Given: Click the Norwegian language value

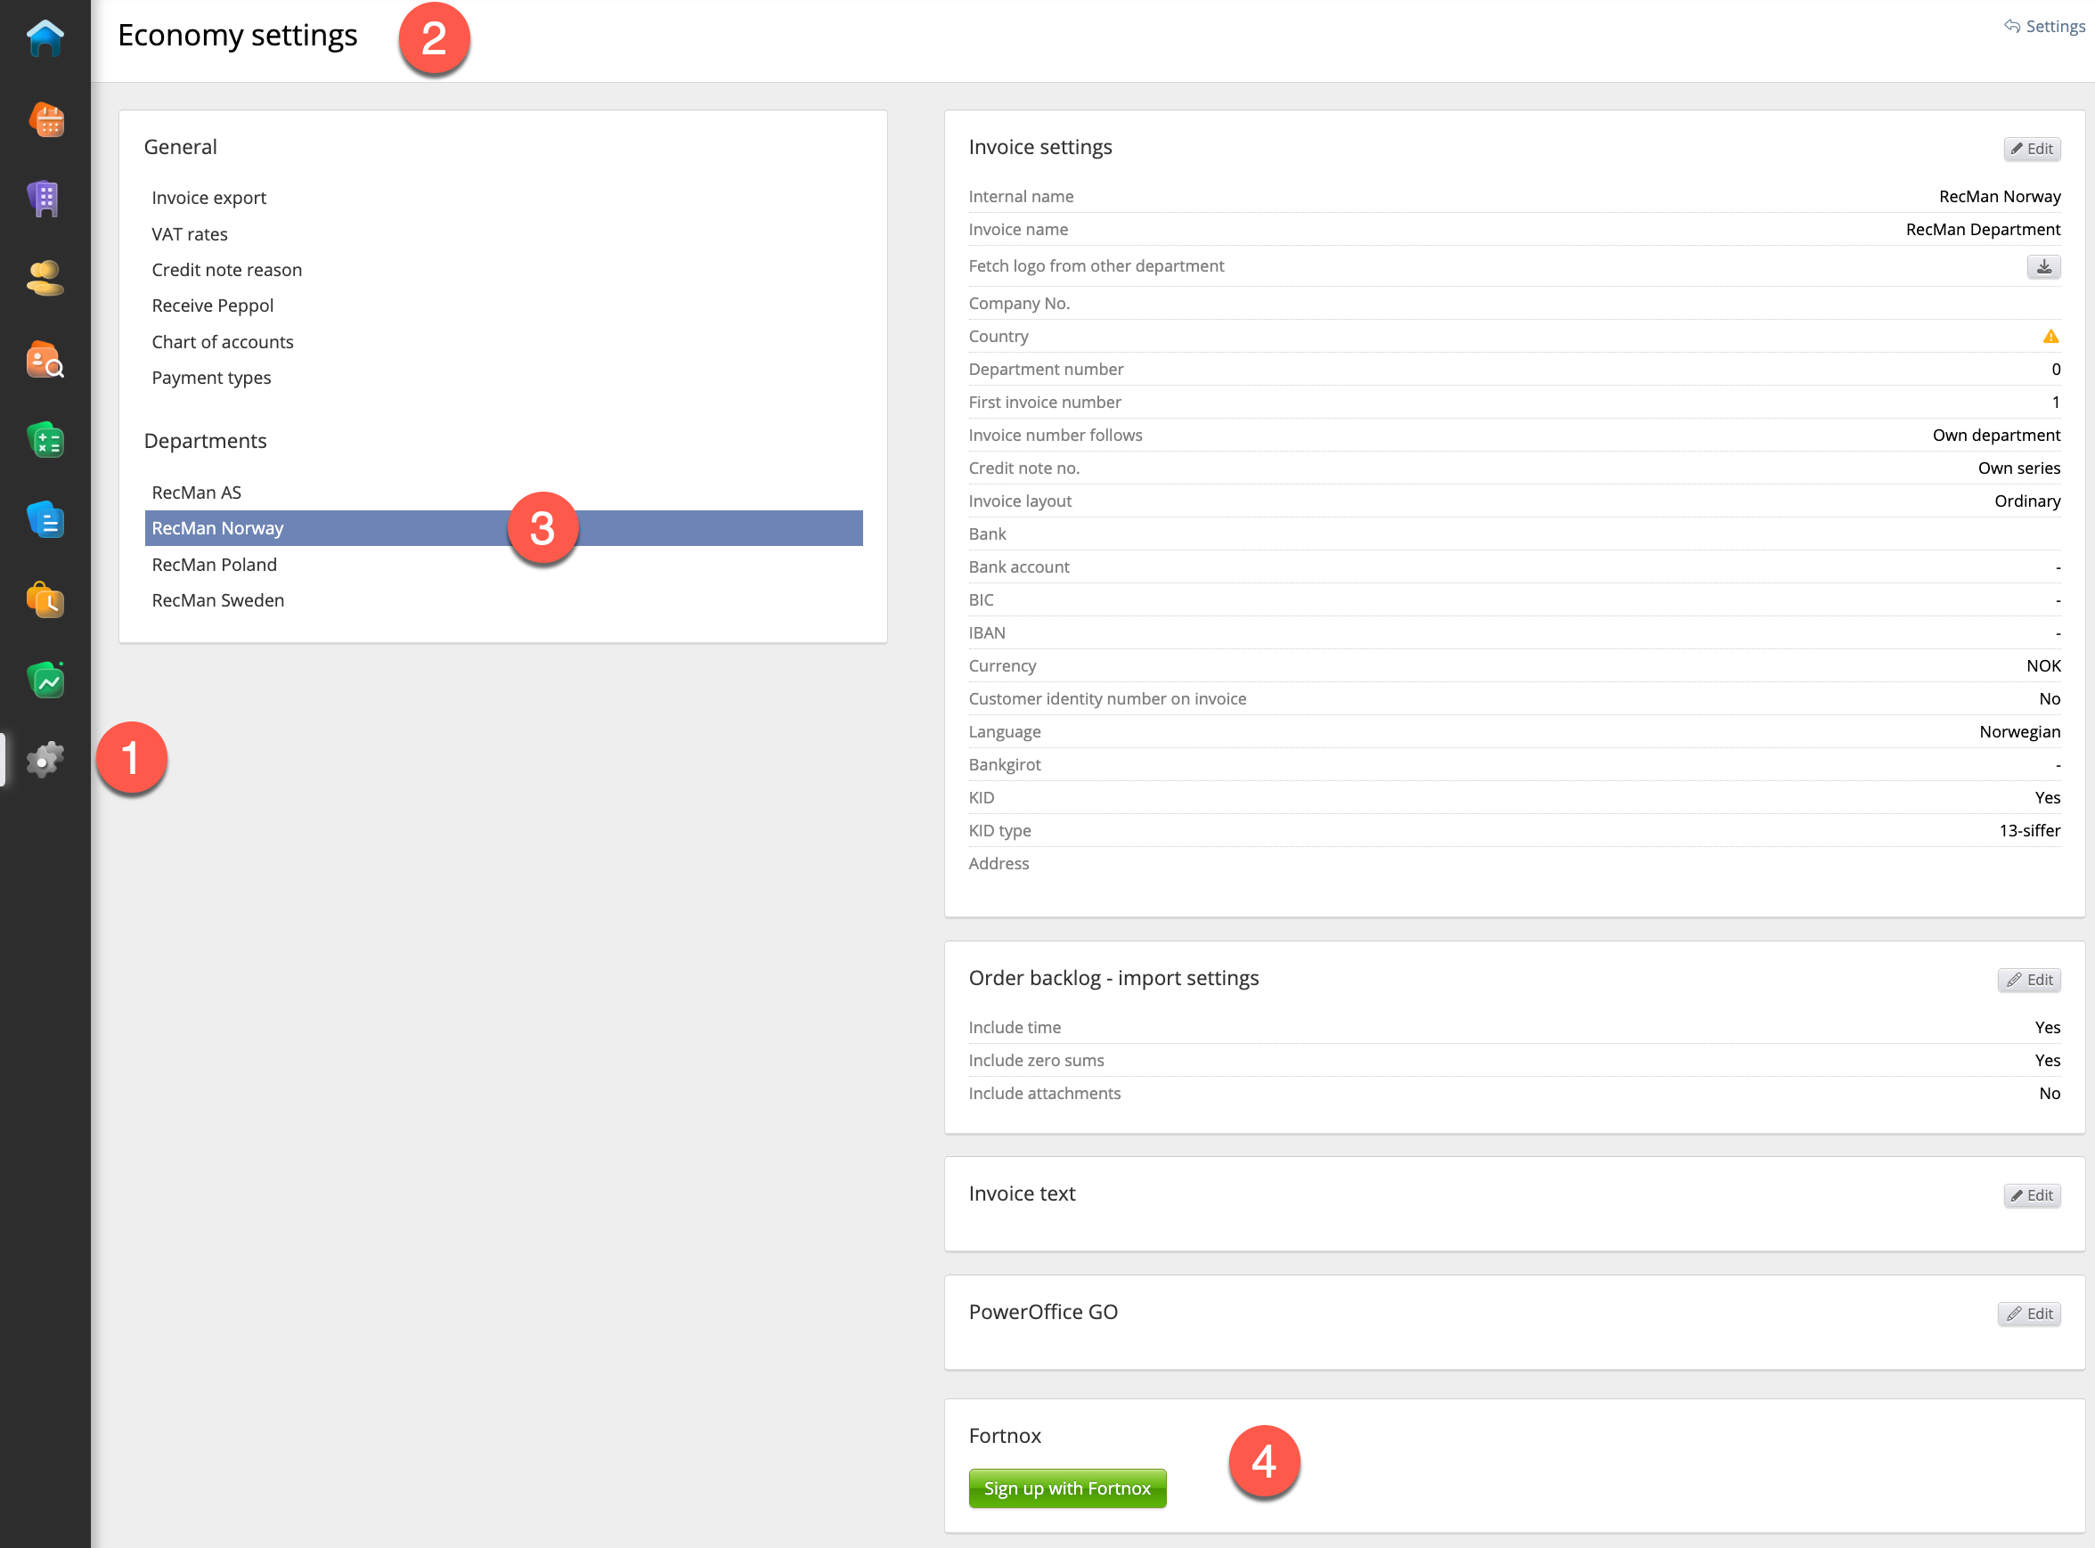Looking at the screenshot, I should tap(2020, 732).
